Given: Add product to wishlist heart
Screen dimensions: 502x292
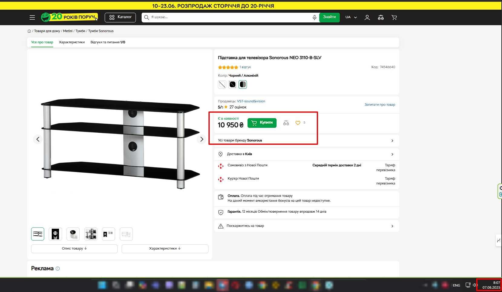Looking at the screenshot, I should coord(298,123).
